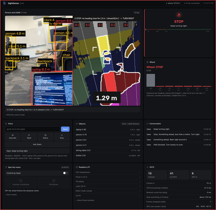216x210 pixels.
Task: Click the 'Pi not connected' status pill
Action: tap(192, 3)
